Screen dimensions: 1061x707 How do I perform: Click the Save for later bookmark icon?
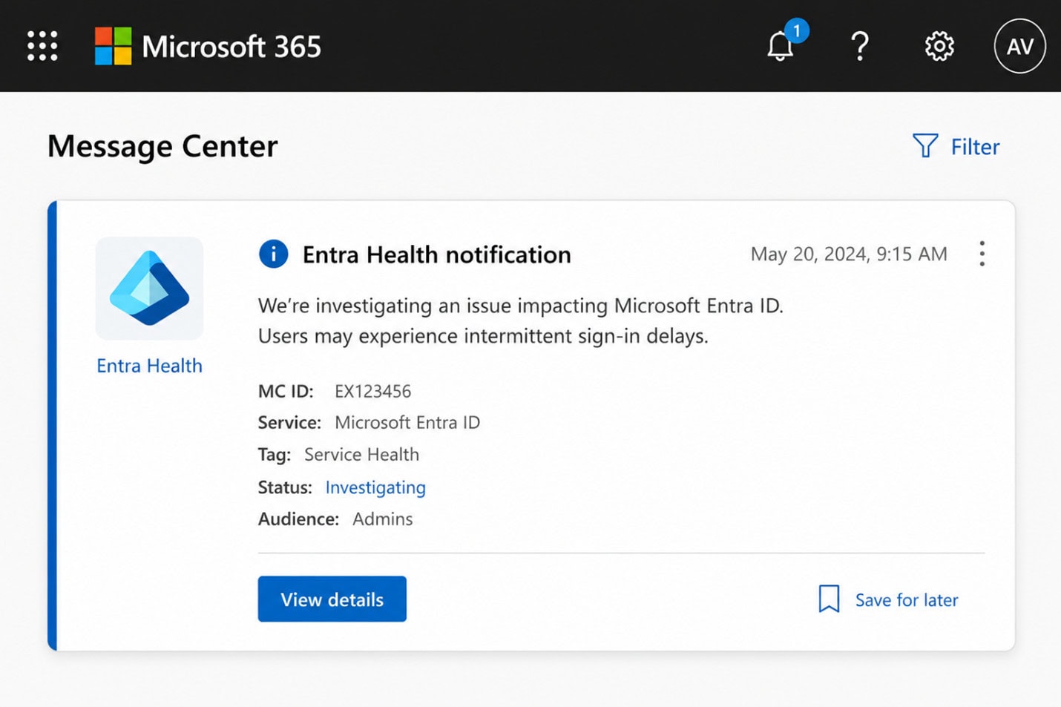coord(829,599)
